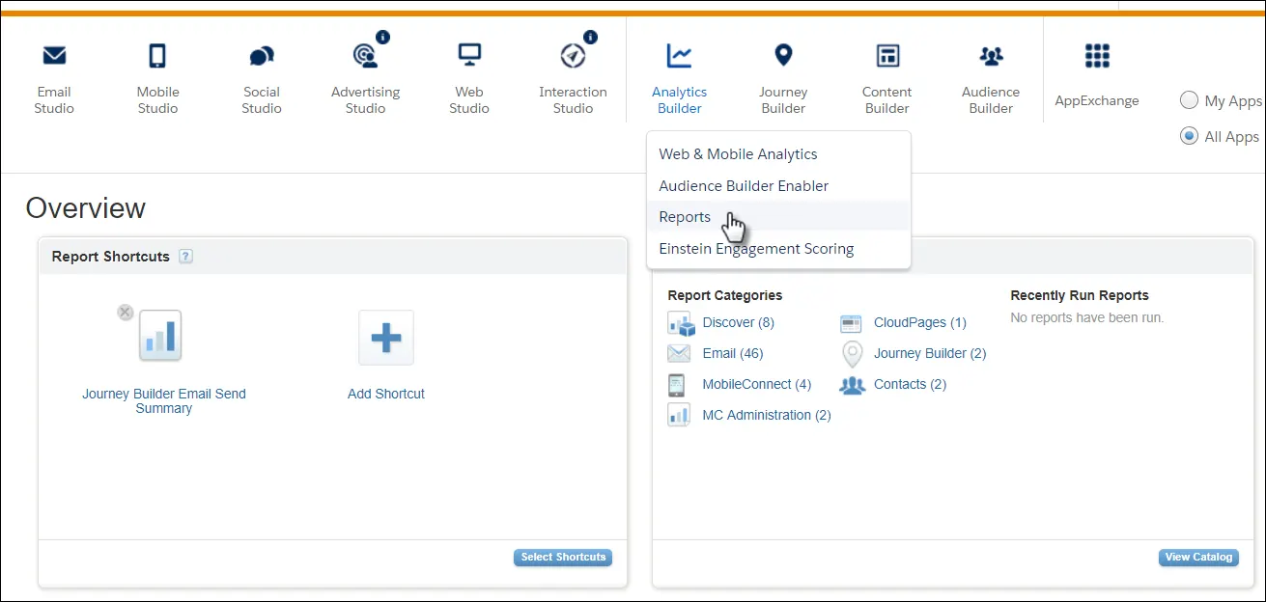Image resolution: width=1266 pixels, height=602 pixels.
Task: Open MobileConnect (4) report category
Action: (757, 384)
